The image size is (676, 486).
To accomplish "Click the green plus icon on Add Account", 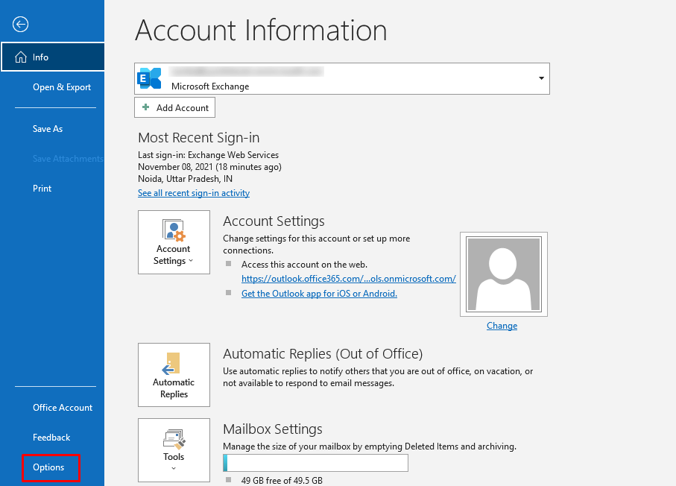I will click(146, 107).
